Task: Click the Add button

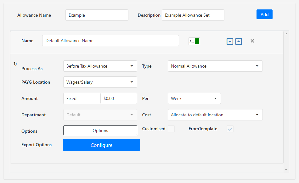Action: click(x=264, y=14)
